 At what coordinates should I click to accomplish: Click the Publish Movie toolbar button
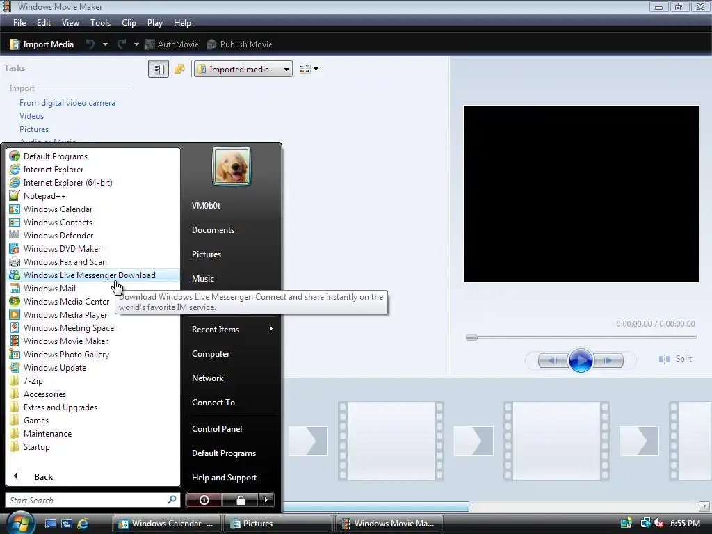point(239,44)
